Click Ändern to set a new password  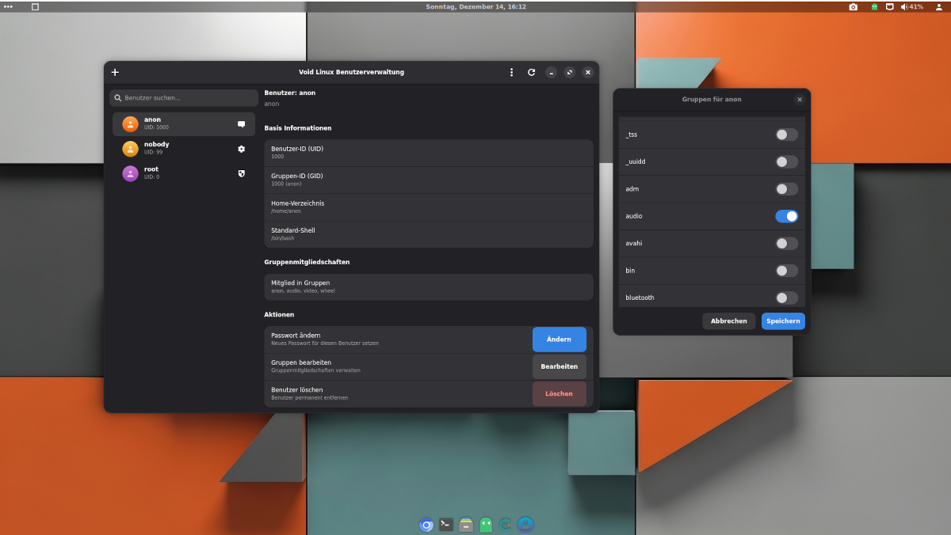point(559,339)
